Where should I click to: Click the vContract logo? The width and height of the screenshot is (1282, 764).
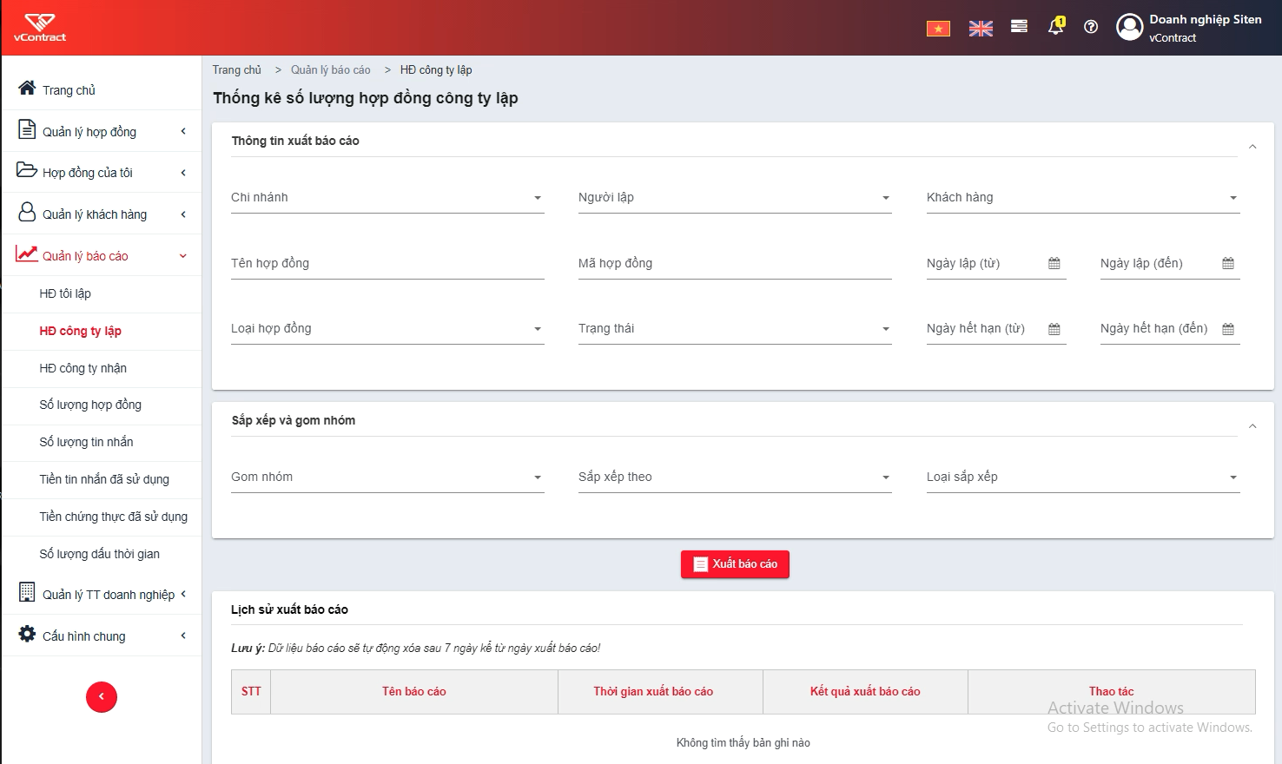pos(40,28)
